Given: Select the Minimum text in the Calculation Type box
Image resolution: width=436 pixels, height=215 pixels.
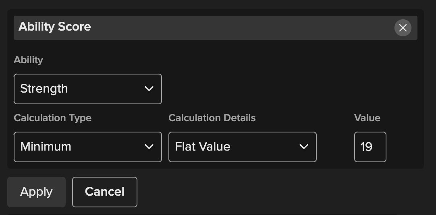Looking at the screenshot, I should (46, 147).
